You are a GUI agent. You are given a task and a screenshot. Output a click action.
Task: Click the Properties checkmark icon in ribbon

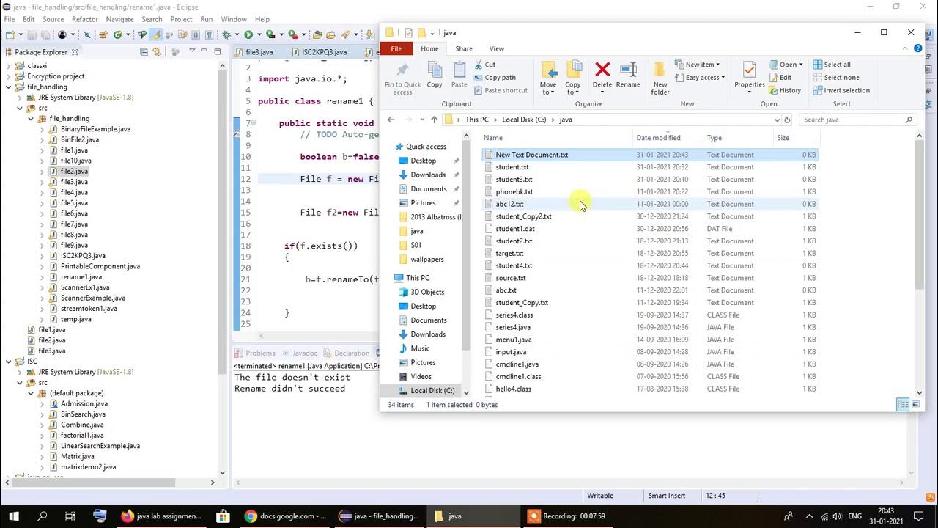point(749,70)
